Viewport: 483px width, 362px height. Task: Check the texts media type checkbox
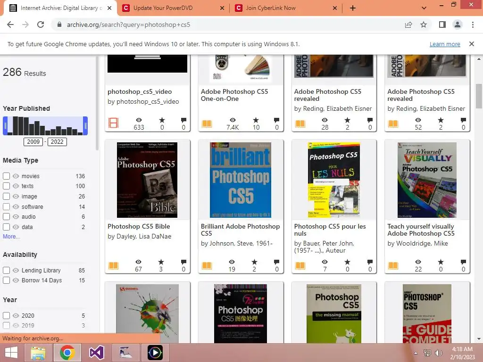(6, 186)
